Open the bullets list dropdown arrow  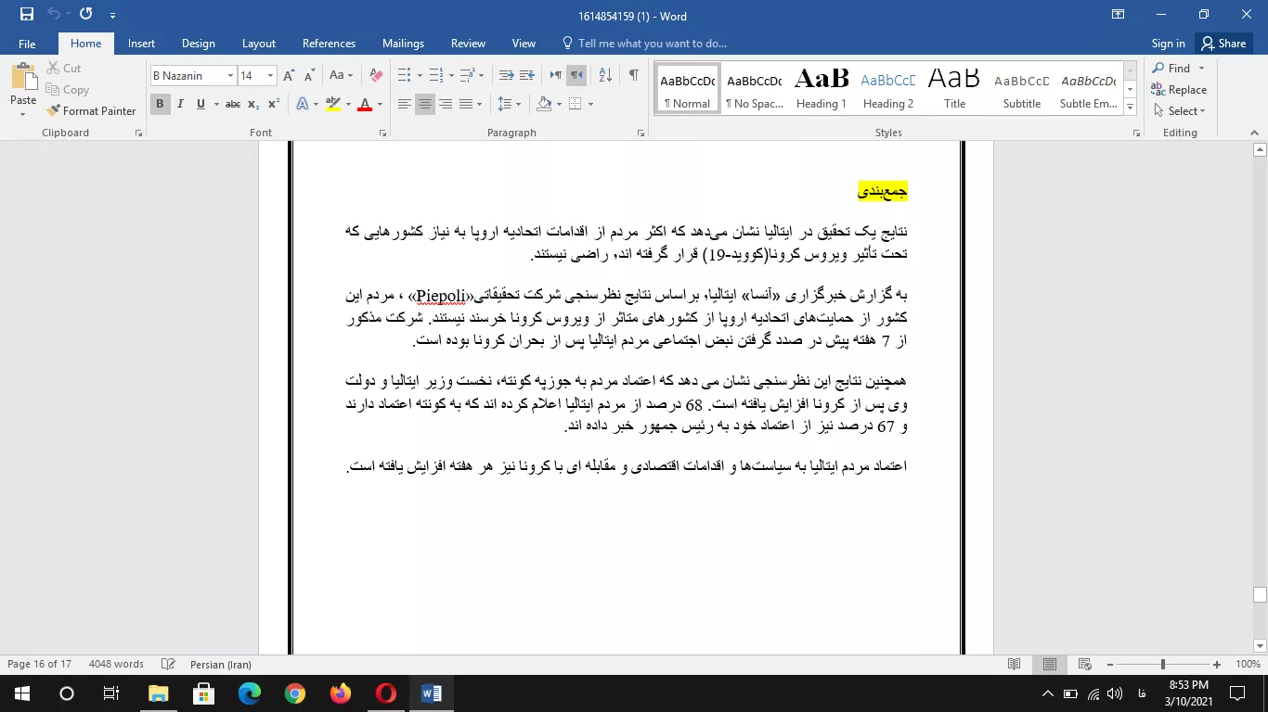coord(420,76)
